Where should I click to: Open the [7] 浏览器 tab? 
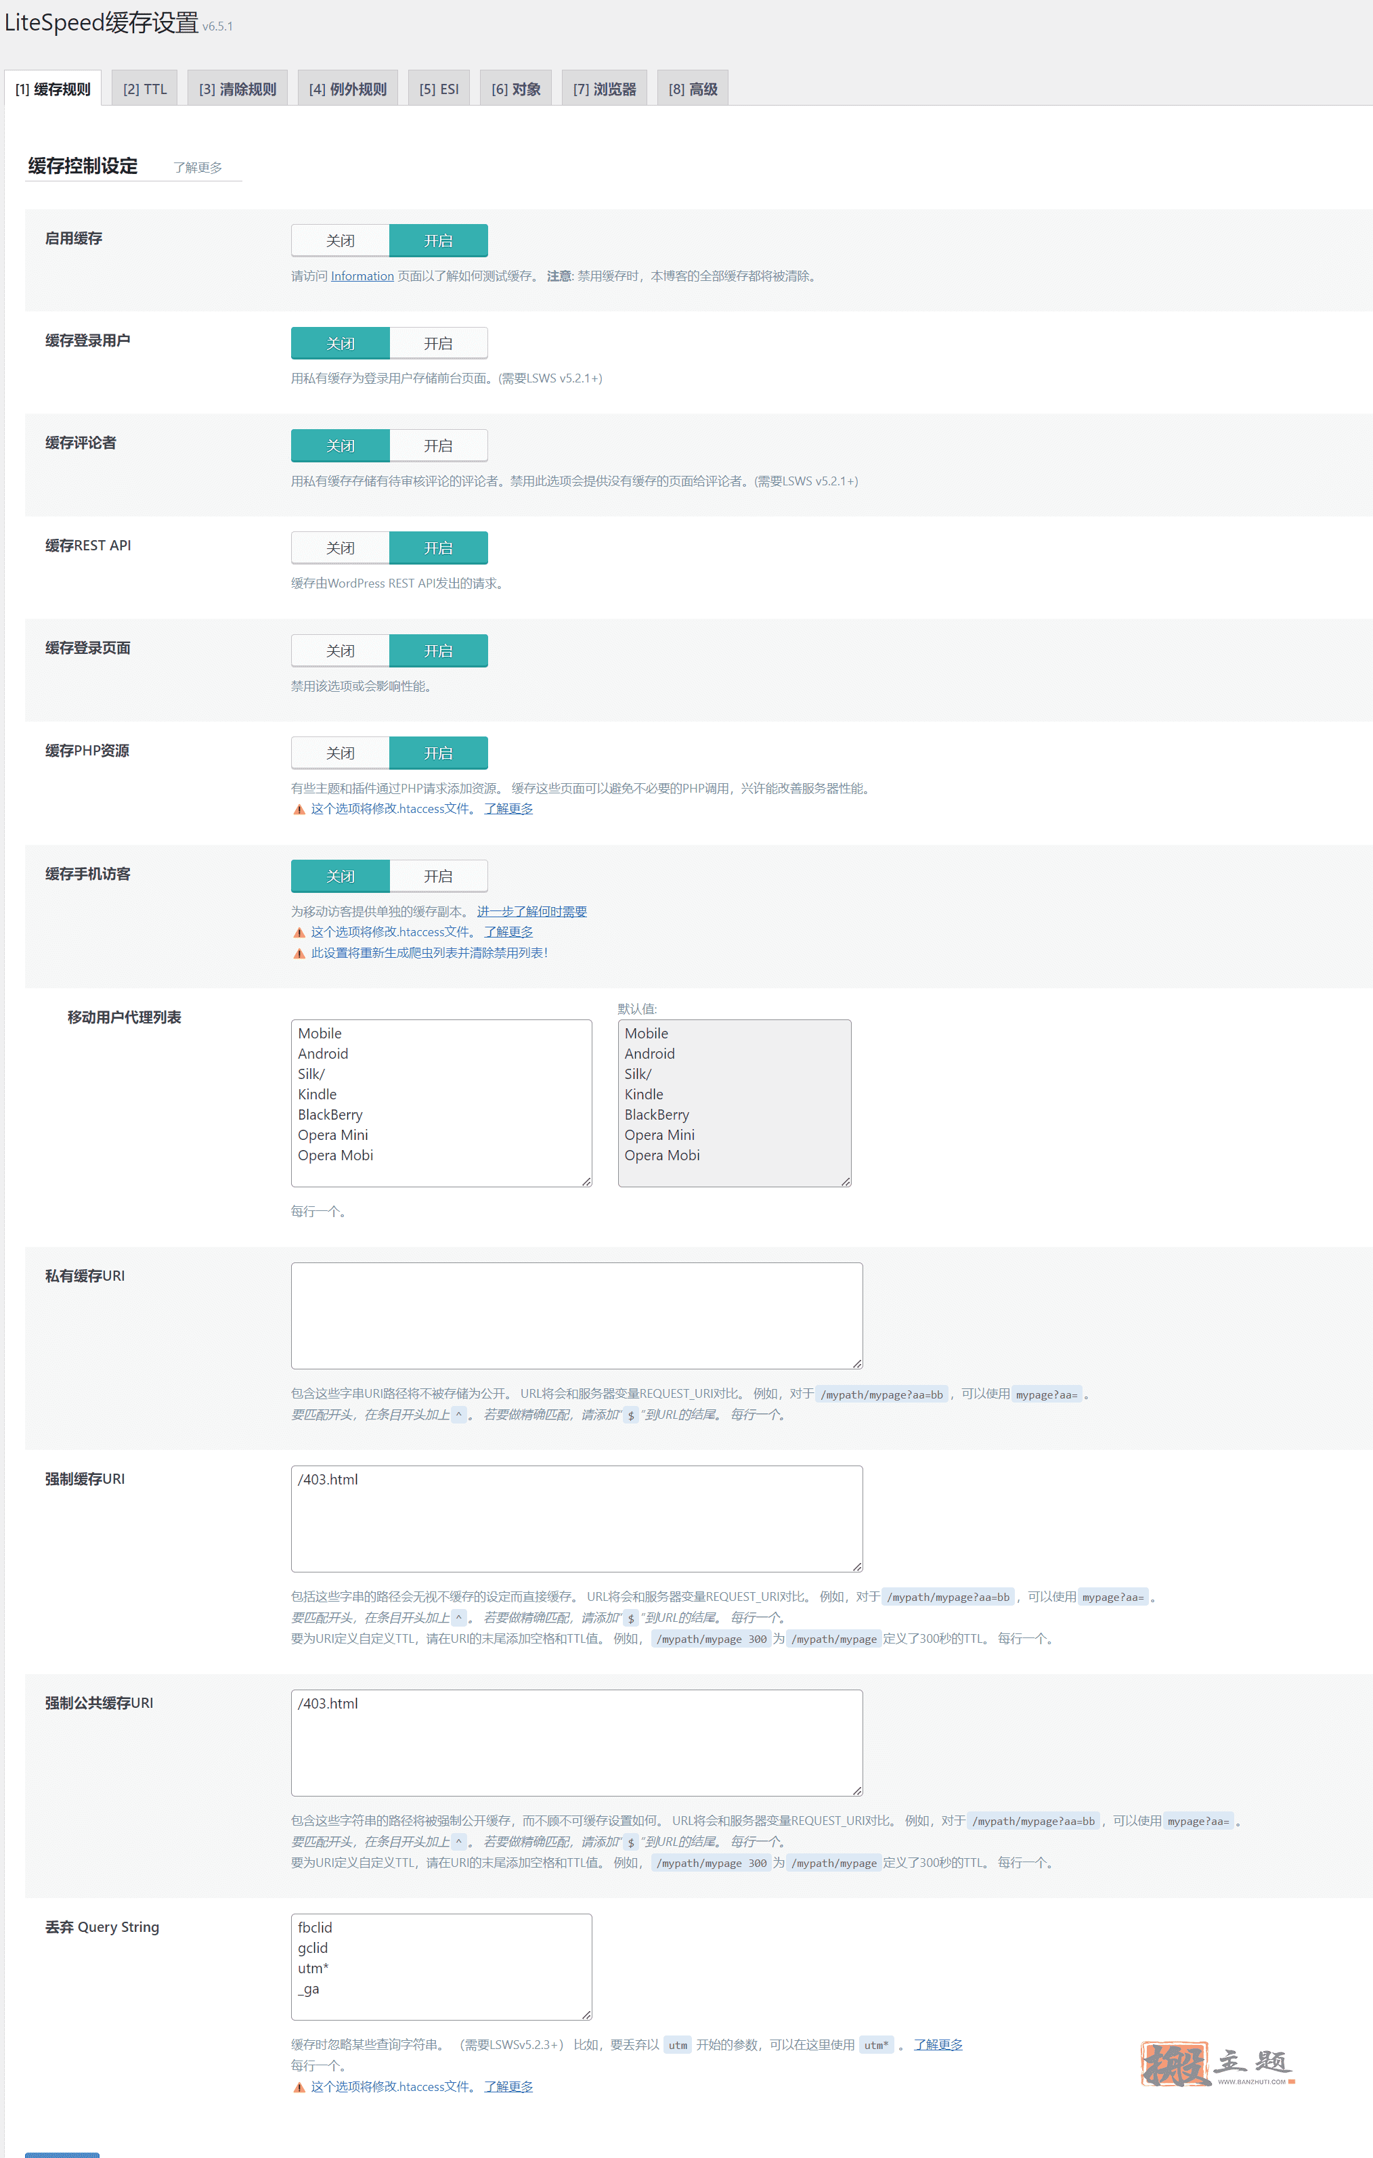point(604,89)
